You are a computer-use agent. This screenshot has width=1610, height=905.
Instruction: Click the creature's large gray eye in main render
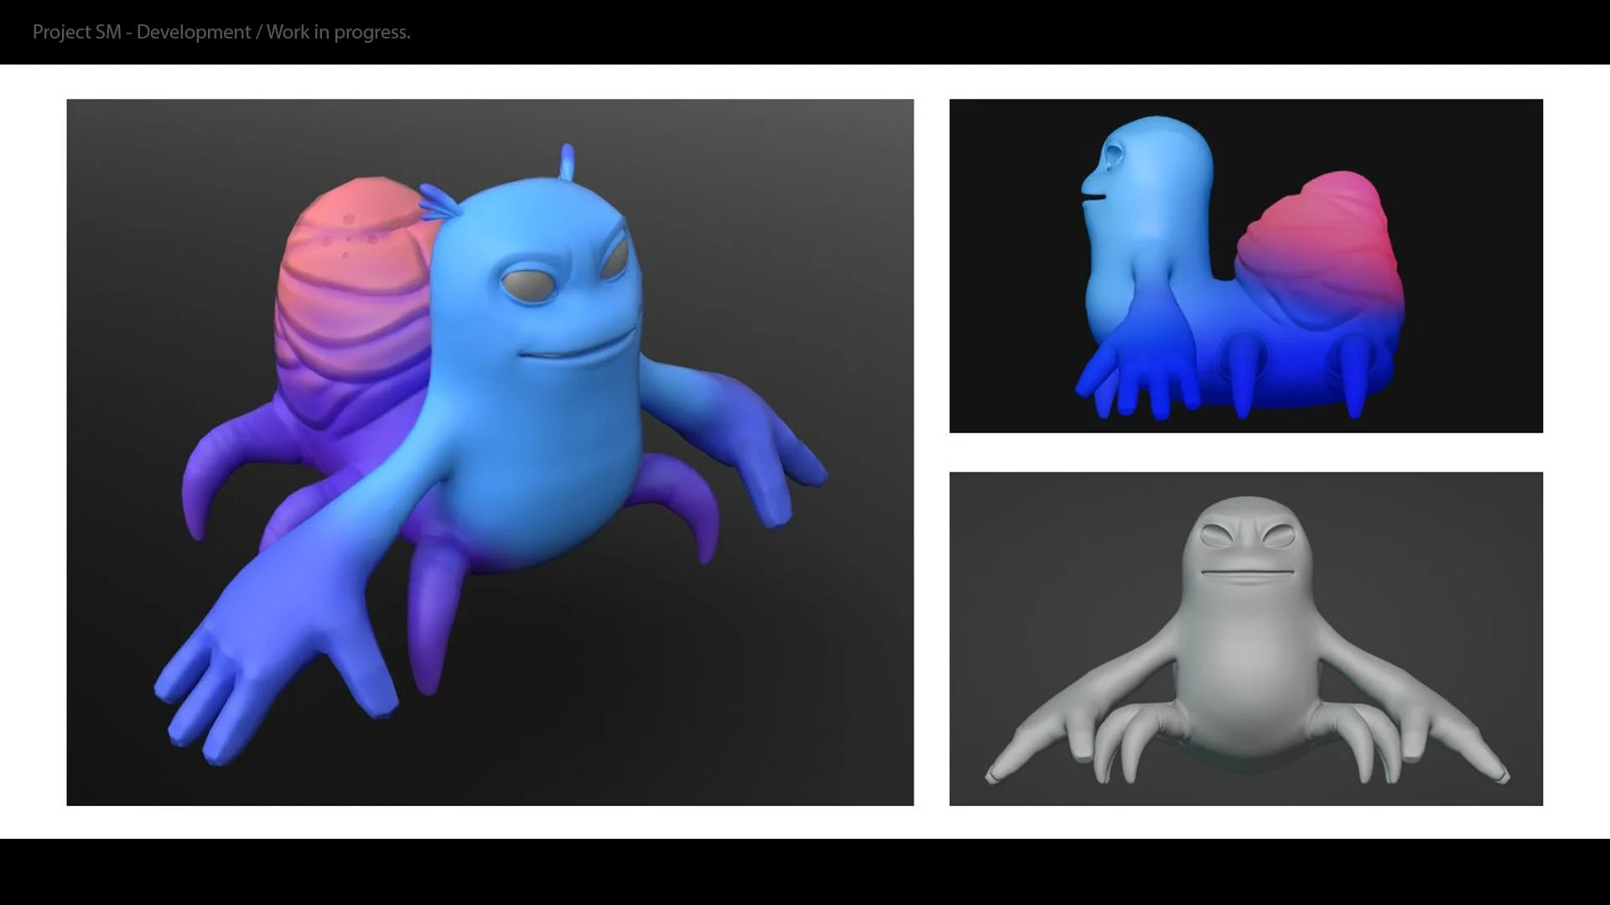(530, 285)
